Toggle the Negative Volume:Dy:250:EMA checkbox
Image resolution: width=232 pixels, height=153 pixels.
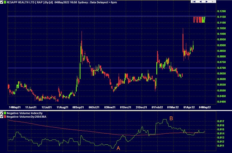point(2,117)
